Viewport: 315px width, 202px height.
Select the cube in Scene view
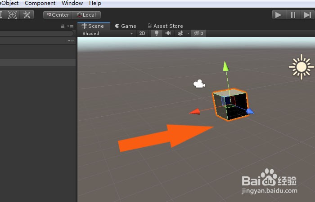pyautogui.click(x=231, y=105)
